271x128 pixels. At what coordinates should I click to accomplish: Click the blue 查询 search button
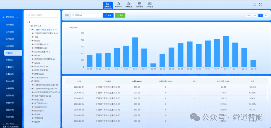[x=108, y=15]
